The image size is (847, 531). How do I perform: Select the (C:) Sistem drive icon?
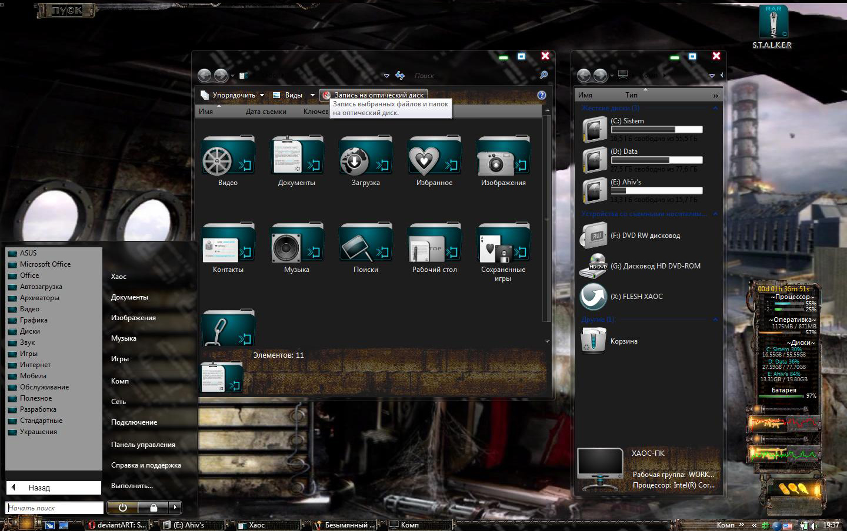tap(594, 129)
